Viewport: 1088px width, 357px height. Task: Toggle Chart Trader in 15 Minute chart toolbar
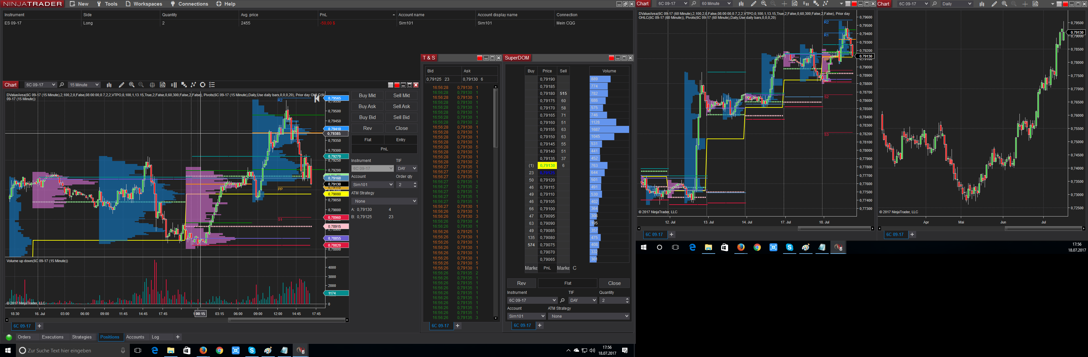(173, 85)
